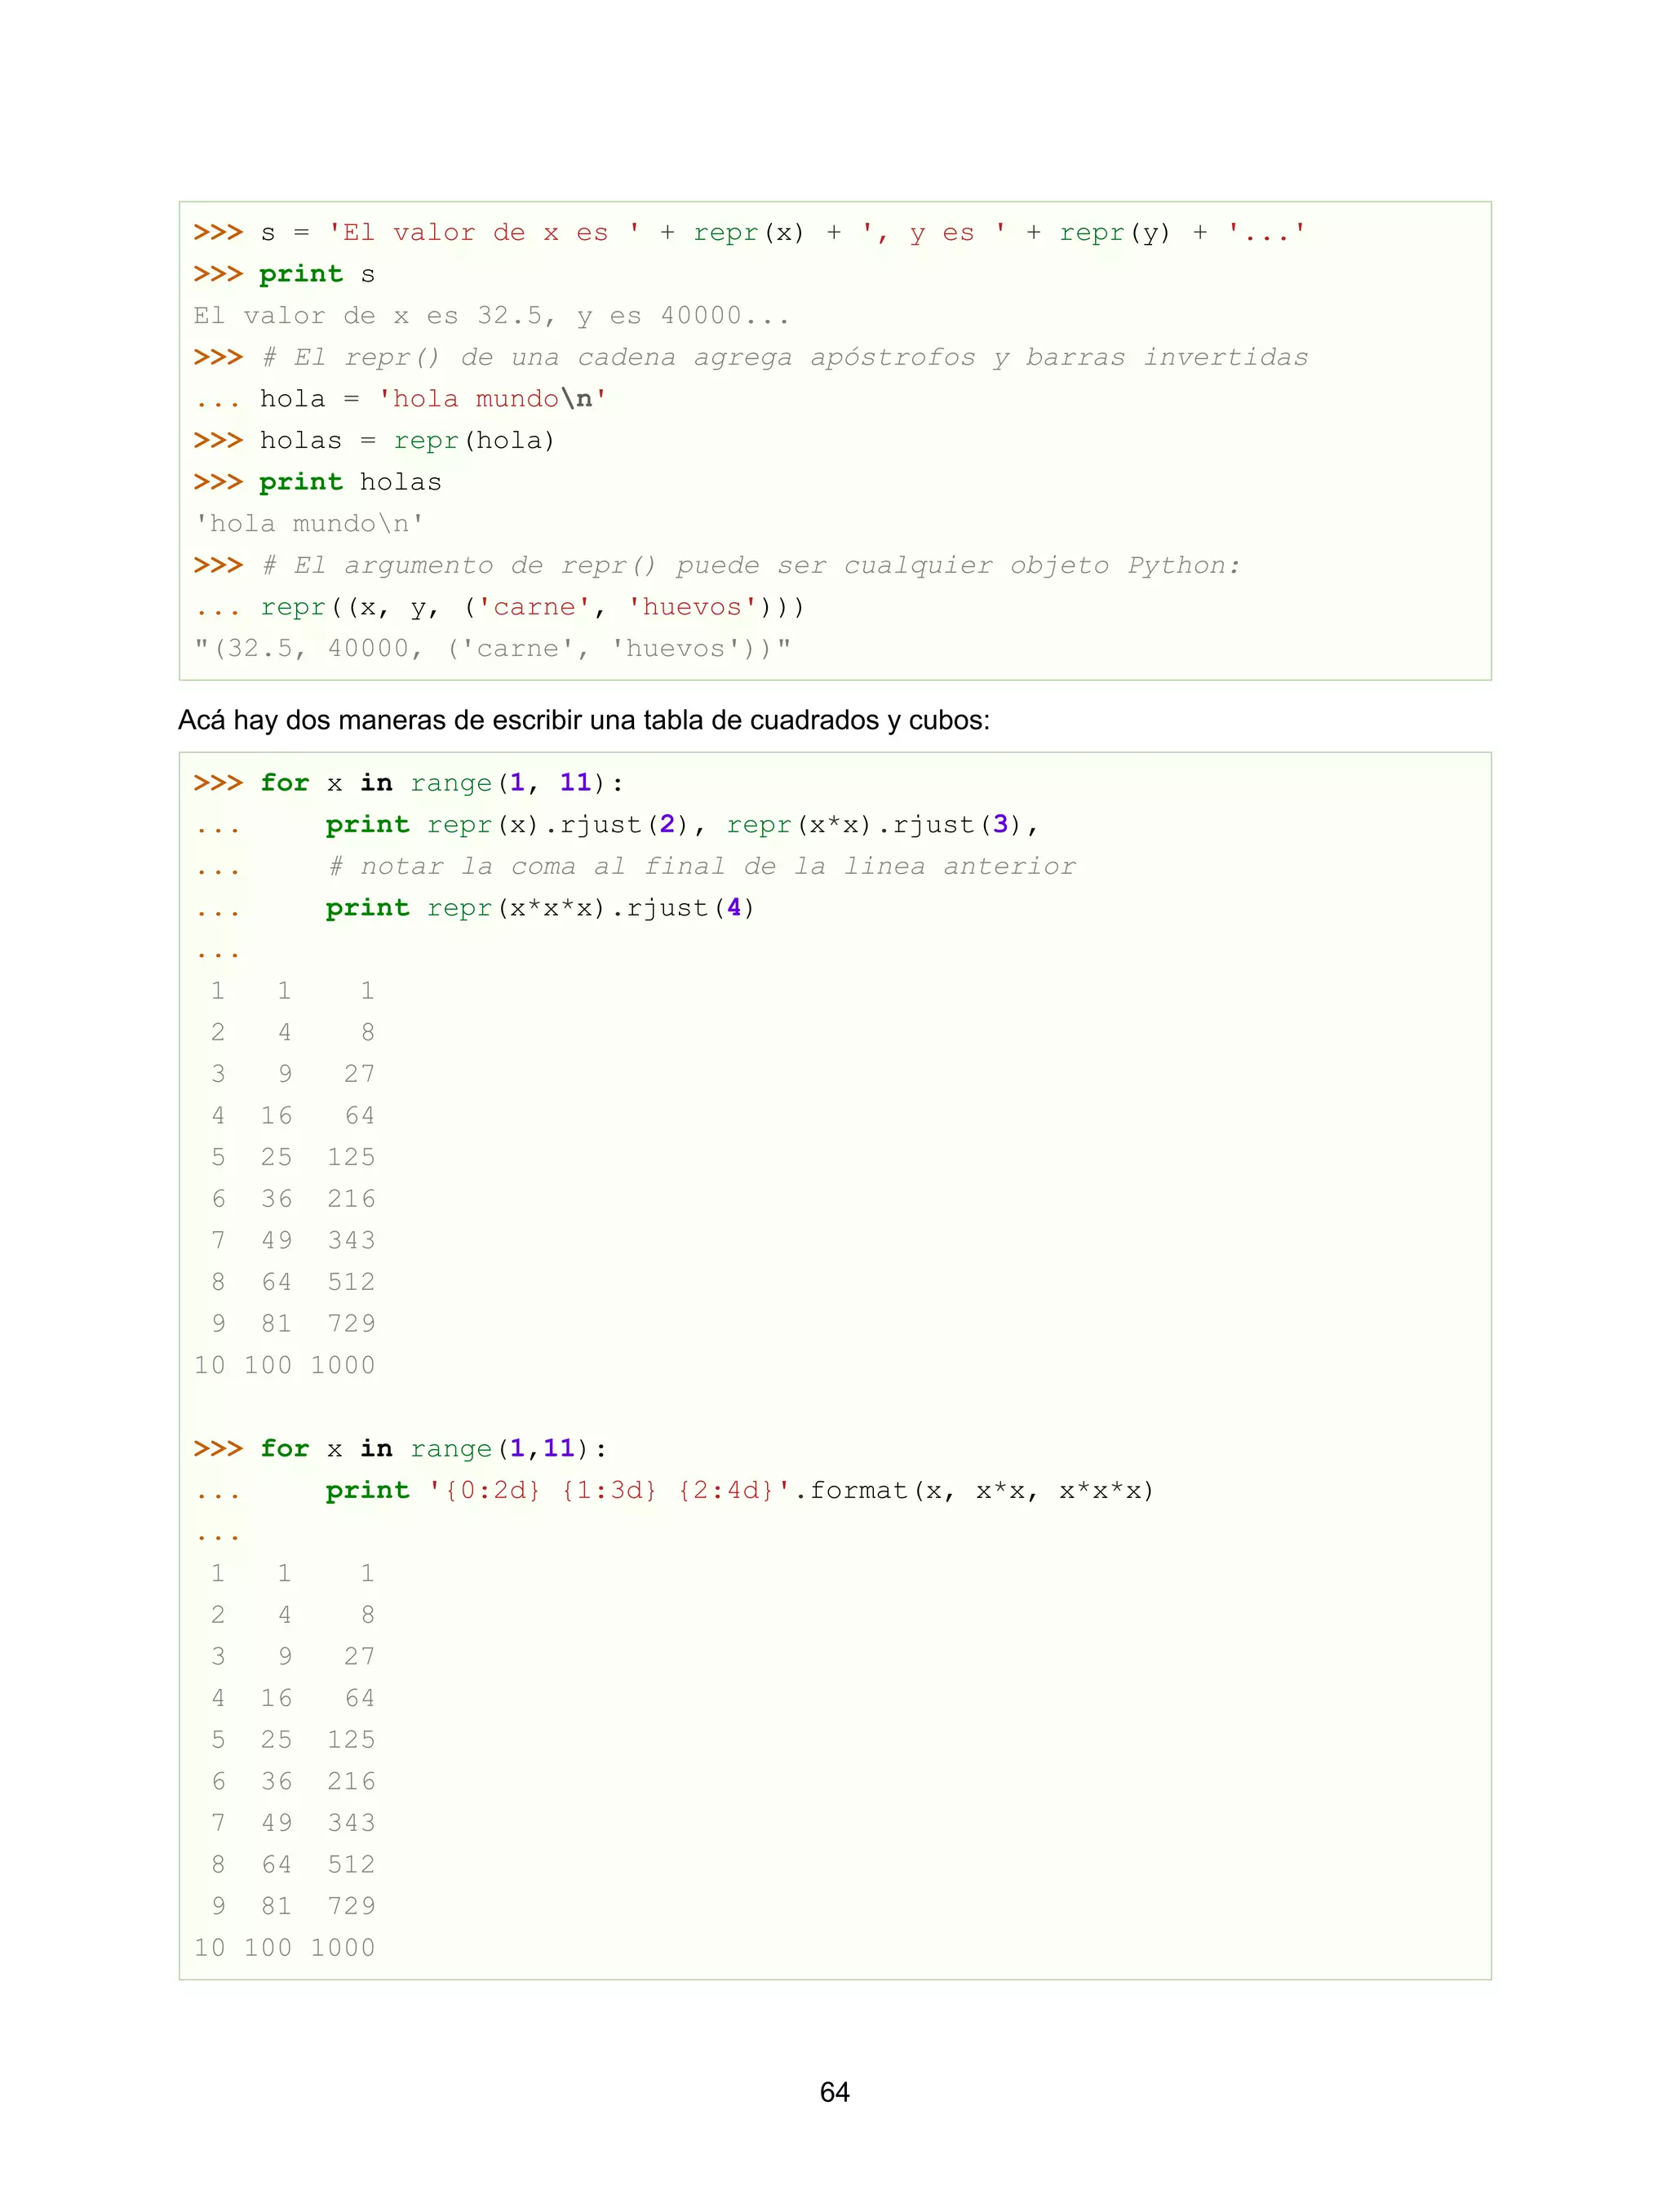Click the '...' string literal in the first line
Screen dimensions: 1671x2212
point(1267,233)
